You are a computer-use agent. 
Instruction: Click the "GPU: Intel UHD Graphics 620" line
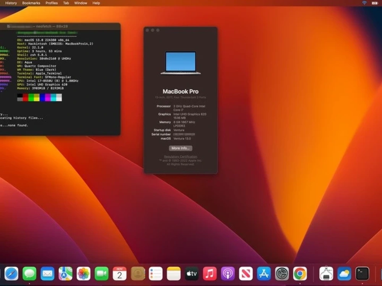[x=42, y=84]
